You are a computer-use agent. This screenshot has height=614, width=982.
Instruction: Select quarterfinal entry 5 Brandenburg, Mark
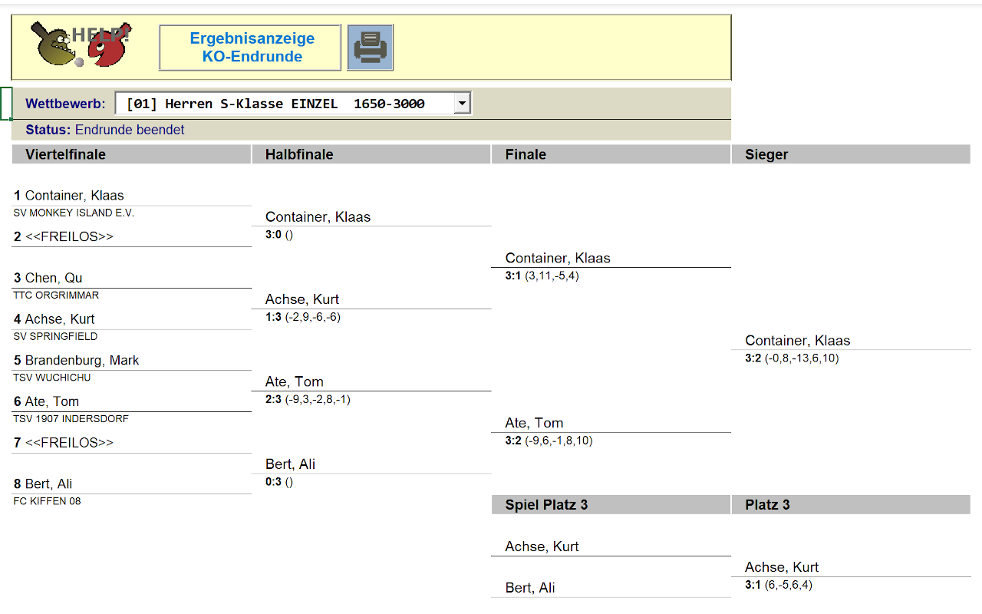(77, 360)
